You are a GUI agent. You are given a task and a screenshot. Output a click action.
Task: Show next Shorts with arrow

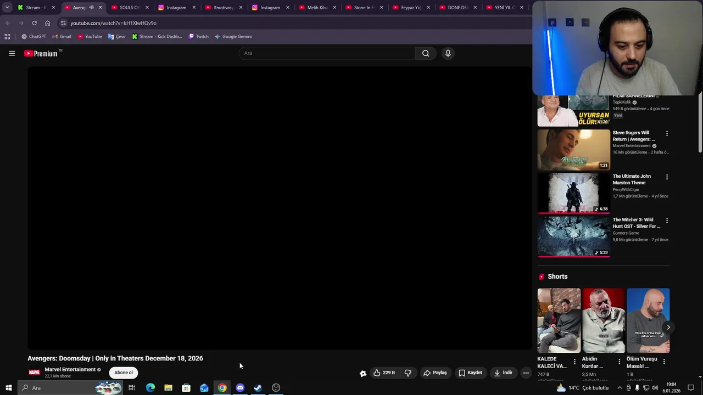point(668,327)
